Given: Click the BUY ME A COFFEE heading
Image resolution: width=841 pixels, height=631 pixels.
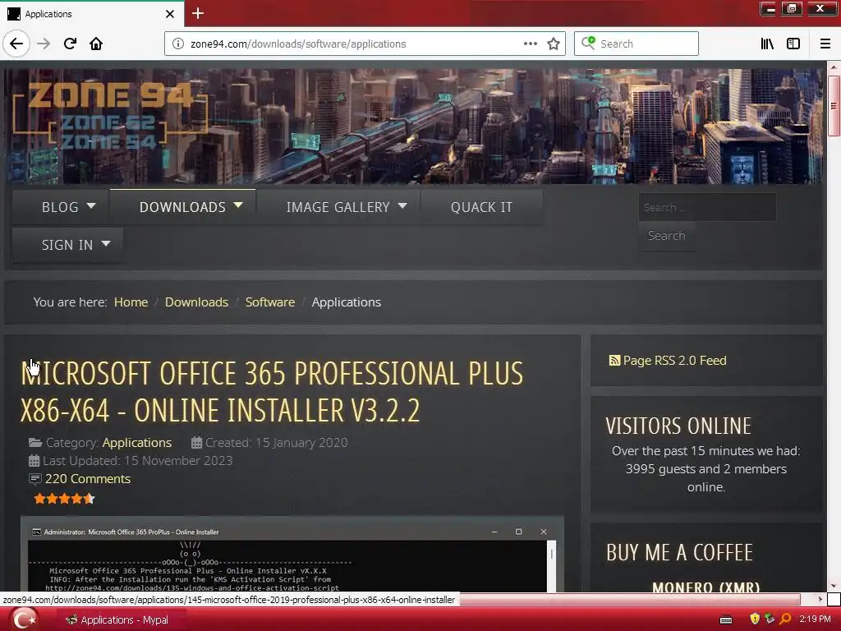Looking at the screenshot, I should (x=679, y=553).
